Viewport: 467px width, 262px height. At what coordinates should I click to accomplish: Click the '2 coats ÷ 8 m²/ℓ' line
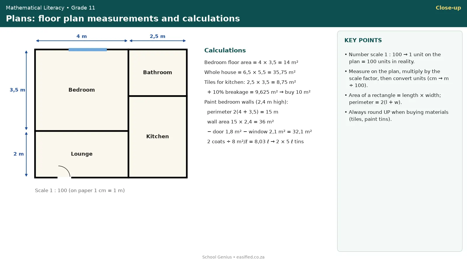click(256, 141)
